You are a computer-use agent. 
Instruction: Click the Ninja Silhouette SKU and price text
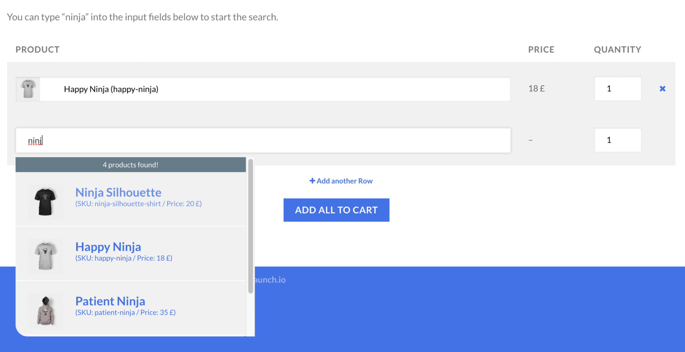click(138, 204)
